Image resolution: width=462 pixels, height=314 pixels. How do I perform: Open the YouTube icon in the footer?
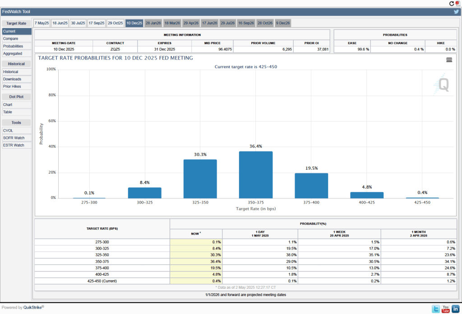coord(445,309)
